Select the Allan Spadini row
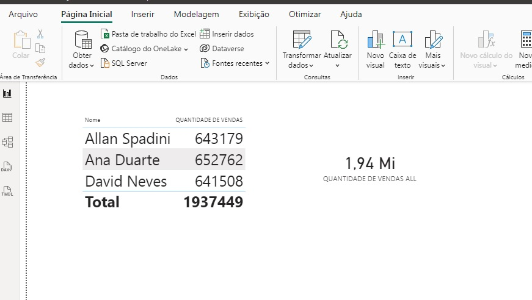Image resolution: width=532 pixels, height=300 pixels. click(164, 138)
